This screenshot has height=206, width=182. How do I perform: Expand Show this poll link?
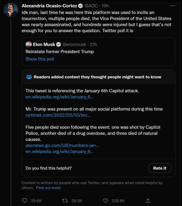point(40,59)
